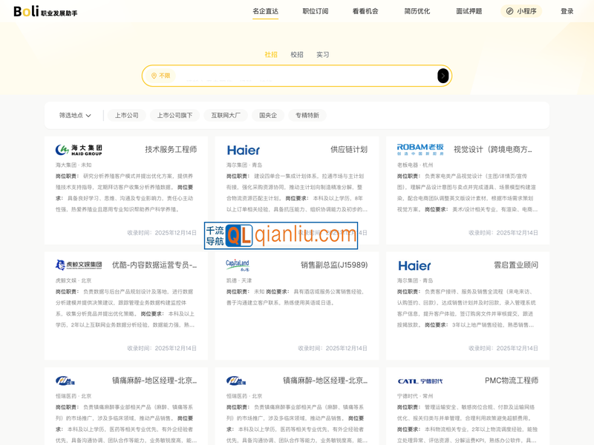594x445 pixels.
Task: Toggle the 互联网大厂 filter tag
Action: click(226, 116)
